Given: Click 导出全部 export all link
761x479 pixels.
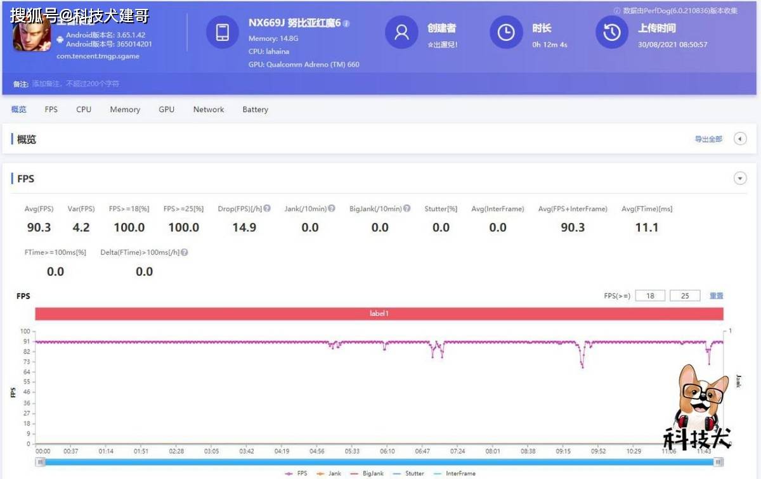Looking at the screenshot, I should (x=708, y=139).
